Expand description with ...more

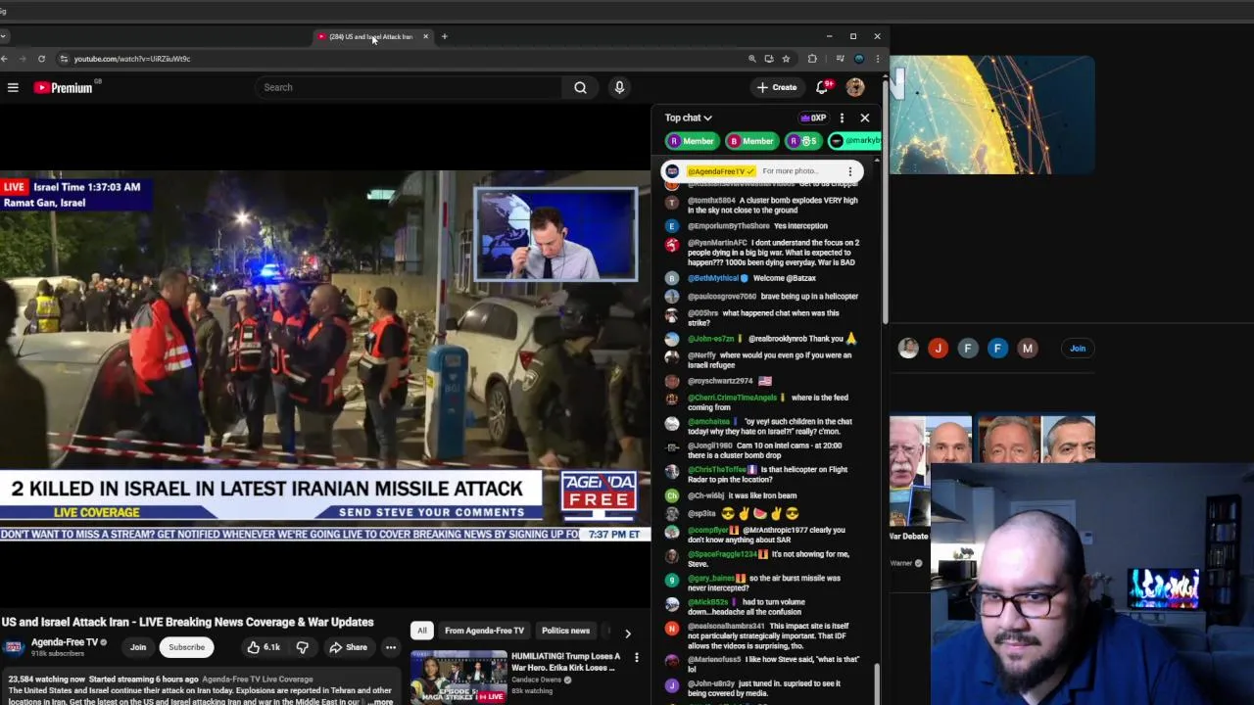[380, 701]
